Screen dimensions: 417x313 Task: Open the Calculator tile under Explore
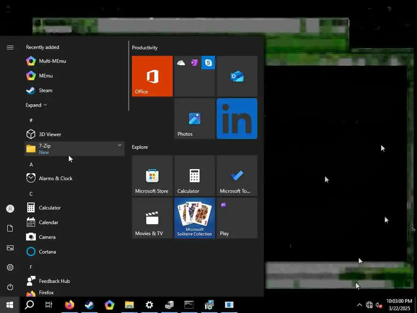tap(195, 176)
